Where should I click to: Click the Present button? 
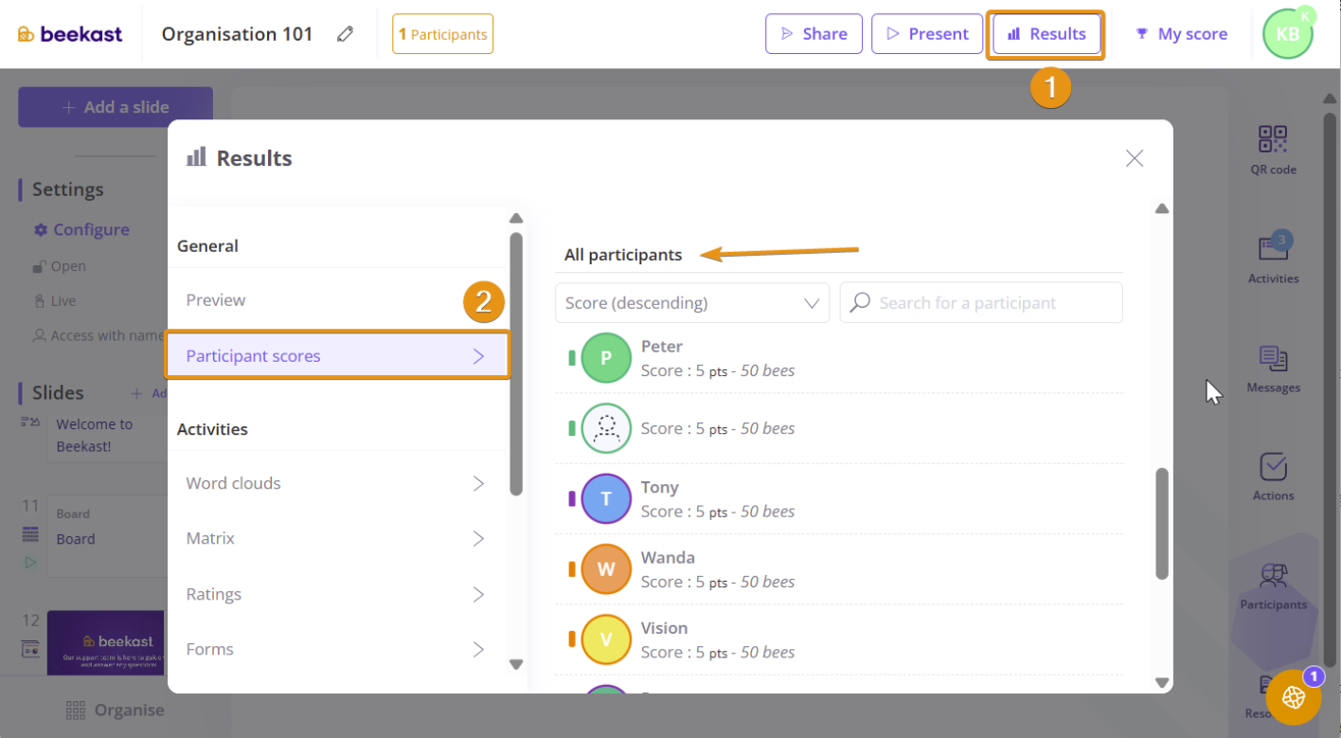click(926, 34)
